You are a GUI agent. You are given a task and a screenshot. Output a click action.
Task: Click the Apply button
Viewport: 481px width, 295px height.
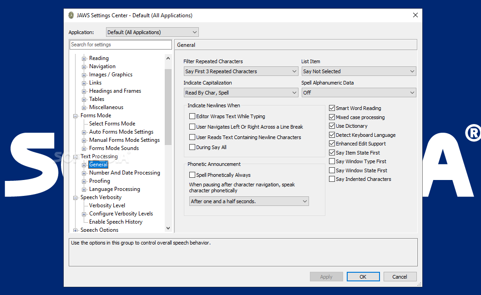tap(326, 277)
